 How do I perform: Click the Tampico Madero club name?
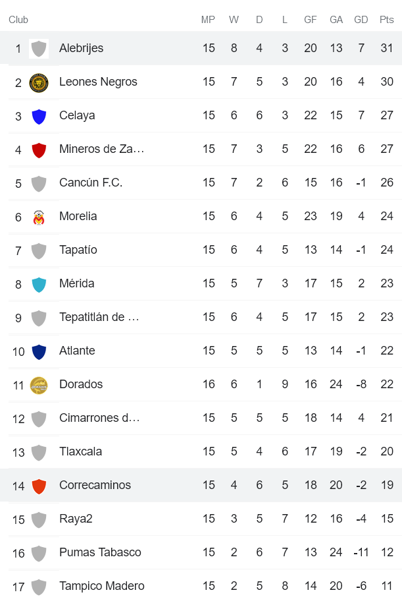[x=101, y=586]
